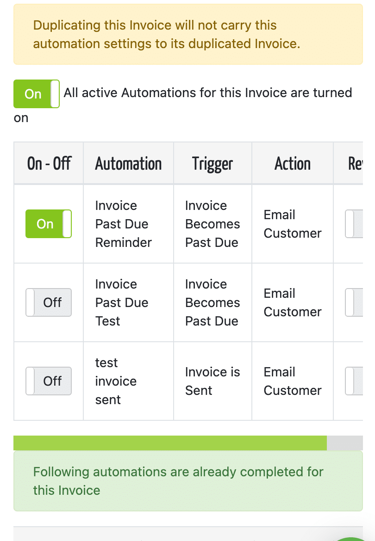Enable the Invoice Past Due Test automation

[48, 302]
